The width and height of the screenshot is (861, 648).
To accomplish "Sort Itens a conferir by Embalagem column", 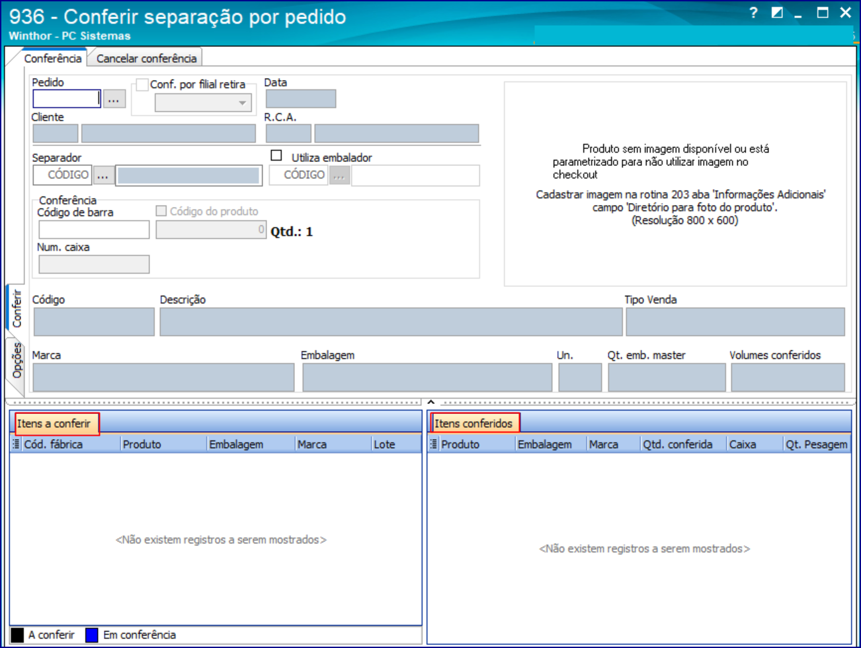I will tap(251, 444).
